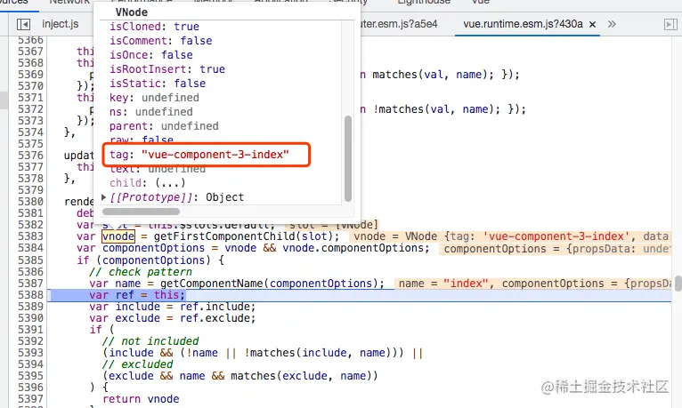
Task: Set breakpoint on line number 5383
Action: [x=30, y=236]
